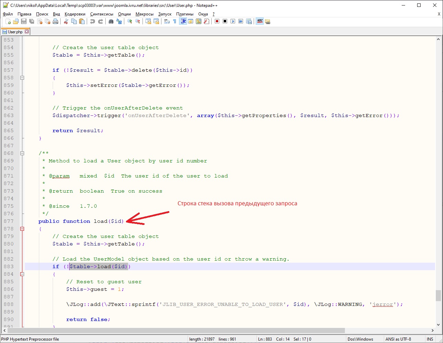Open the Вид menu

[57, 14]
